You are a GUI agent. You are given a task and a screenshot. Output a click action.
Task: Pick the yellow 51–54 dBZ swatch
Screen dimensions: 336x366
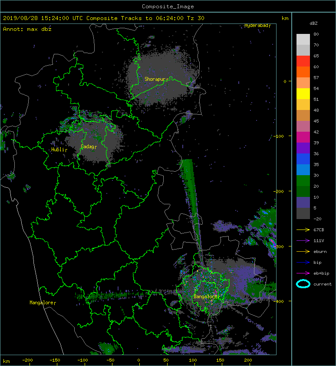[303, 93]
